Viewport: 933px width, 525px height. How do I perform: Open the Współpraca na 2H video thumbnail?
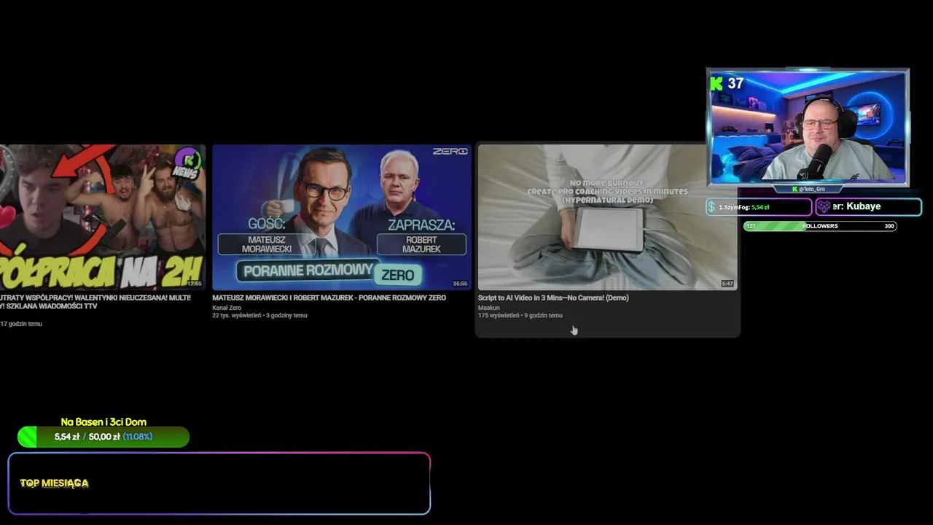(x=102, y=217)
